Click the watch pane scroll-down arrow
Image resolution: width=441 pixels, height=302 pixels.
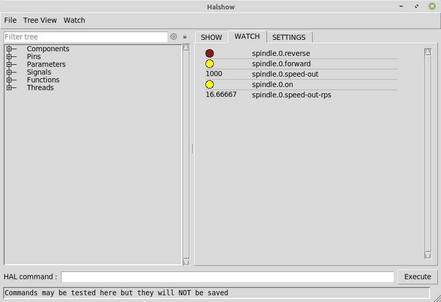pos(428,255)
